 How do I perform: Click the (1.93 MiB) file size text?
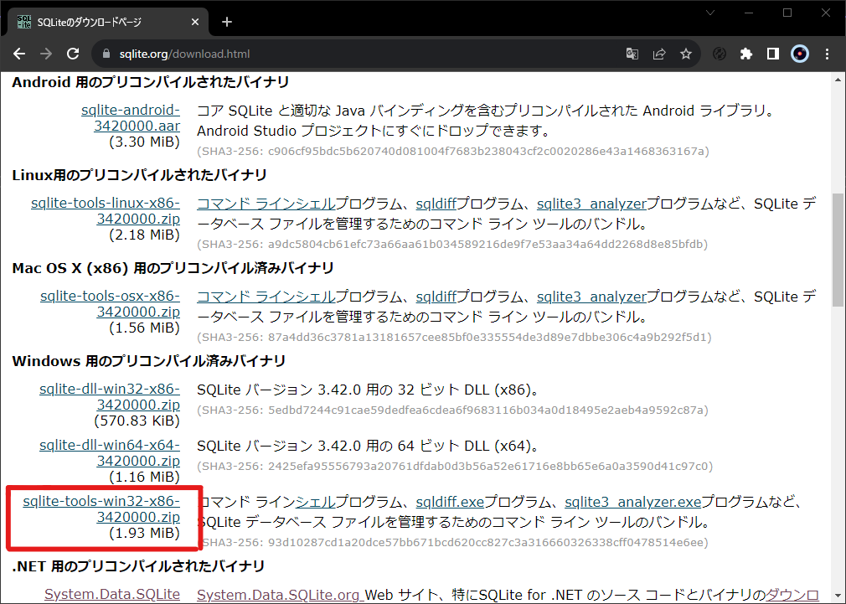pyautogui.click(x=144, y=534)
